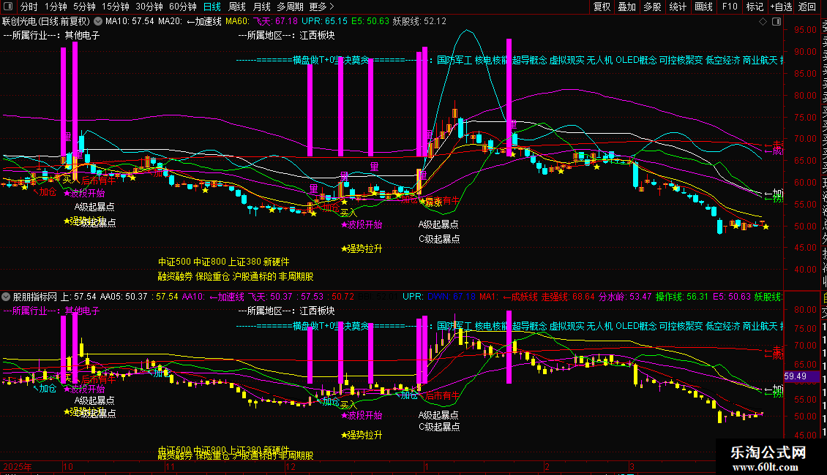Screen dimensions: 827x475
Task: Click the month 12 marker on time axis
Action: click(291, 467)
